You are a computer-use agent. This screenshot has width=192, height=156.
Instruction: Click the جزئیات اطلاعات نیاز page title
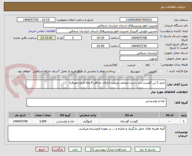(x=173, y=7)
